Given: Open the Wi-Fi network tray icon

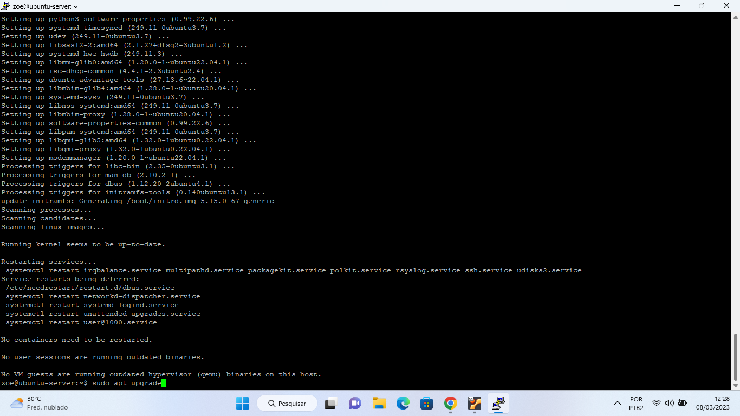Looking at the screenshot, I should click(x=657, y=403).
